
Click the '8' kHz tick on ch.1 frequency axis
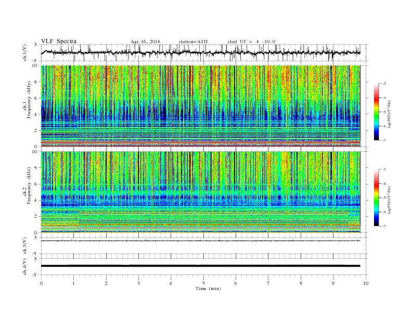[36, 82]
